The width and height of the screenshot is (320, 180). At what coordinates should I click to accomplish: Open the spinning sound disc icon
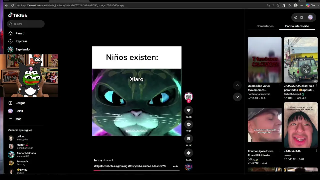(188, 167)
